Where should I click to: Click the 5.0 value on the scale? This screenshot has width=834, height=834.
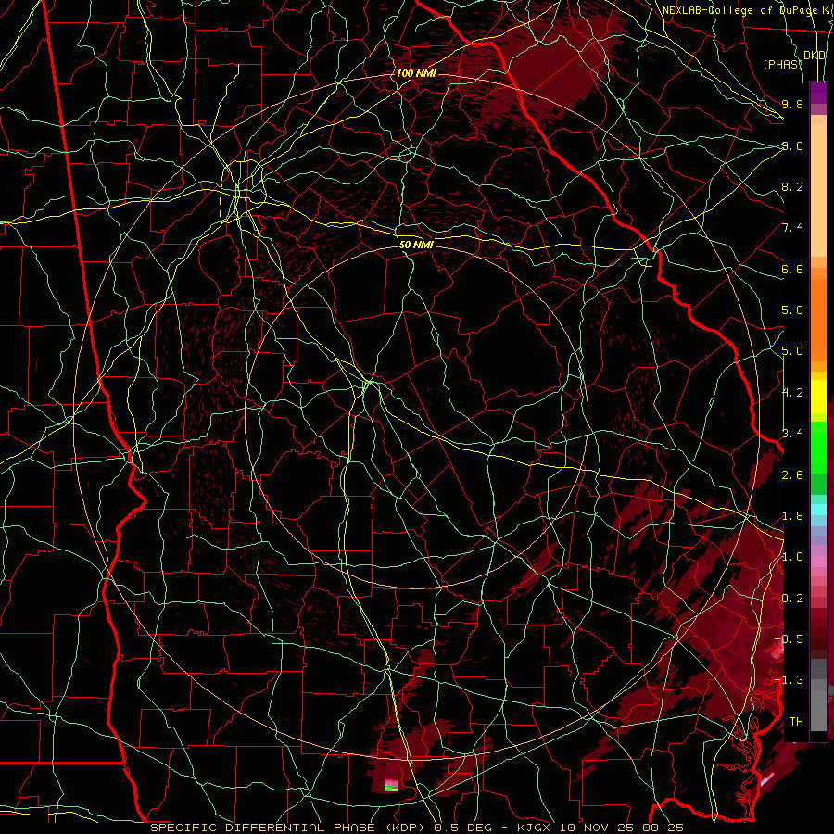coord(792,351)
